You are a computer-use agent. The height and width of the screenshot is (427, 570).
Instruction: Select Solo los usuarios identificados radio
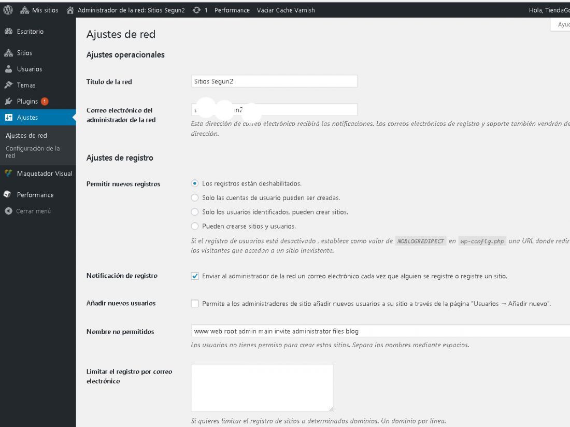(195, 212)
